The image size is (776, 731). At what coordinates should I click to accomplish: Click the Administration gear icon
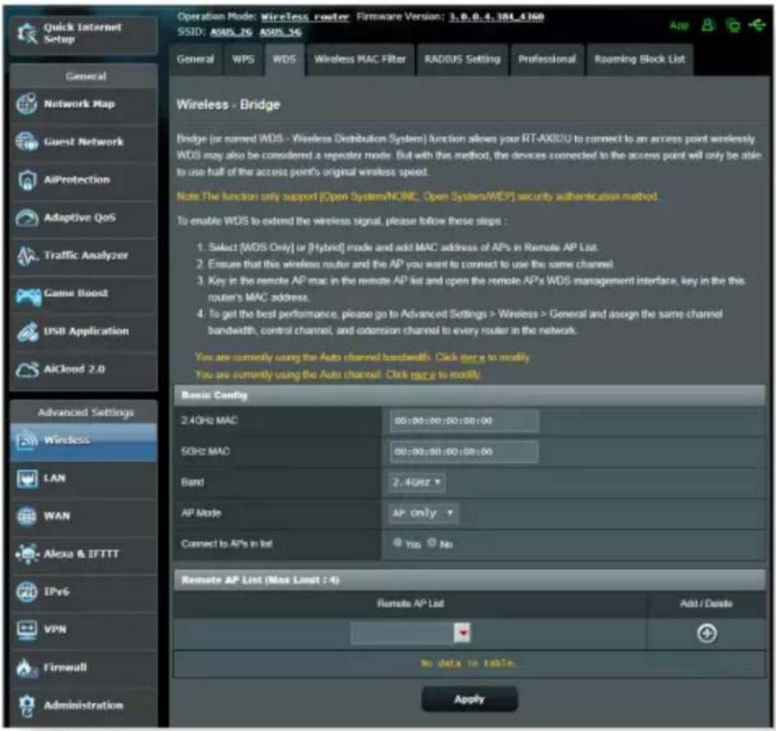tap(27, 706)
